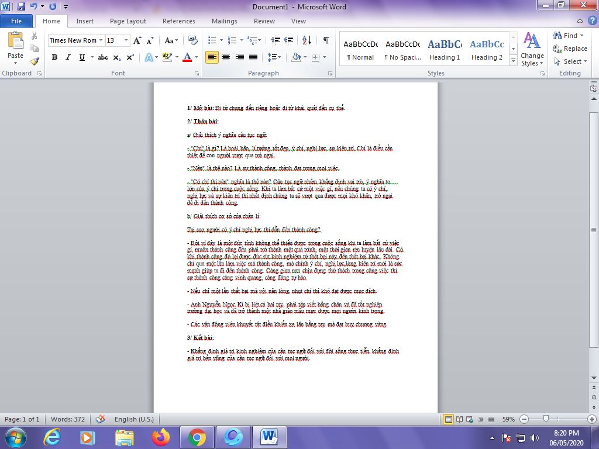Click the Replace button
This screenshot has height=449, width=599.
pos(570,49)
